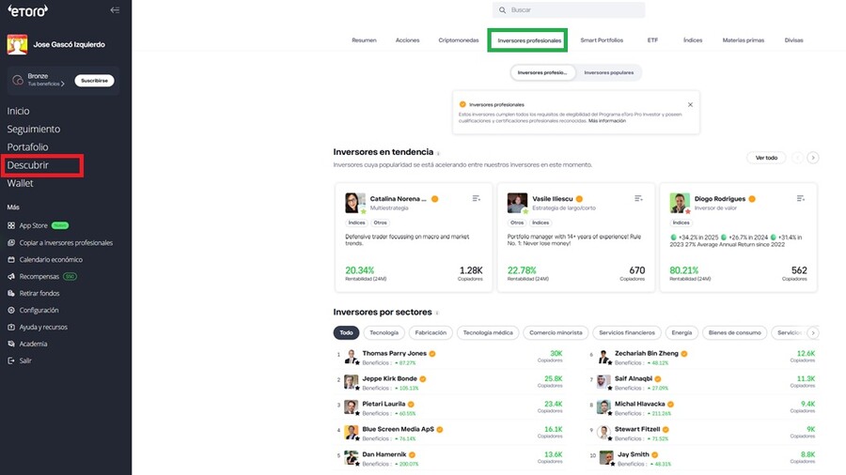The width and height of the screenshot is (846, 475).
Task: Switch to the ETF tab
Action: [653, 40]
